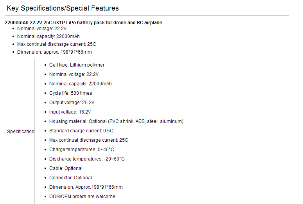Click the Dimension: approx. 198*91*66mm line above table
This screenshot has width=303, height=204.
point(54,52)
